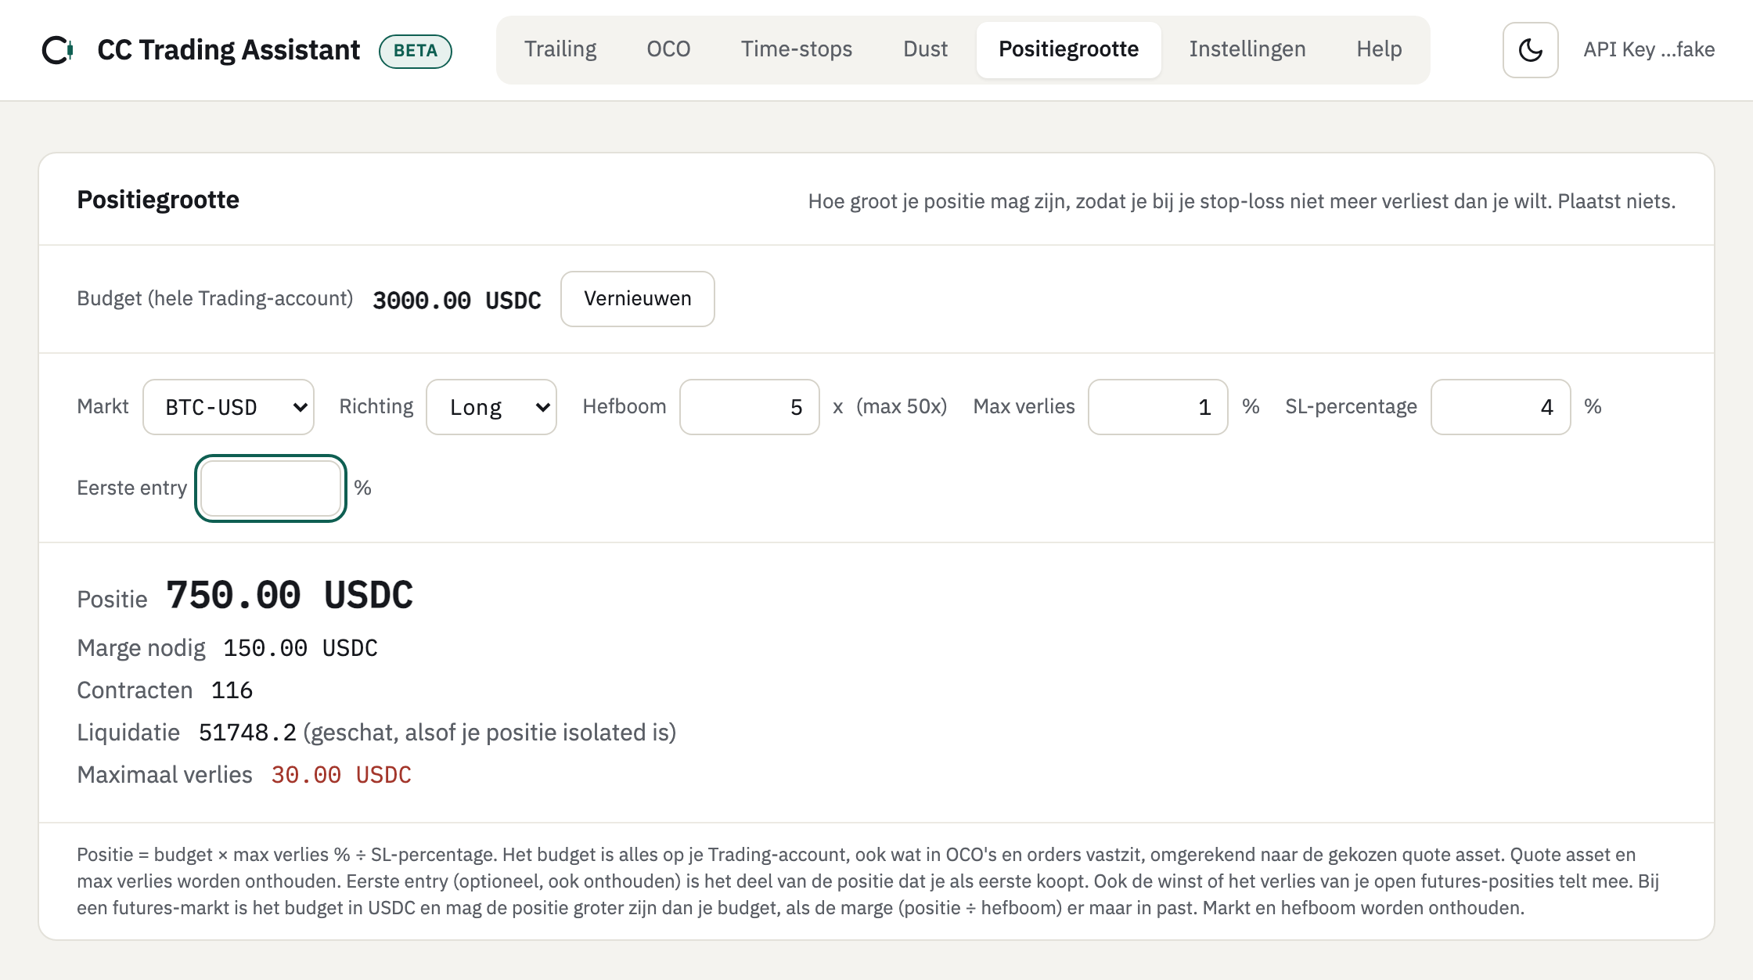Image resolution: width=1753 pixels, height=980 pixels.
Task: Click the CC Trading Assistant logo icon
Action: (x=58, y=50)
